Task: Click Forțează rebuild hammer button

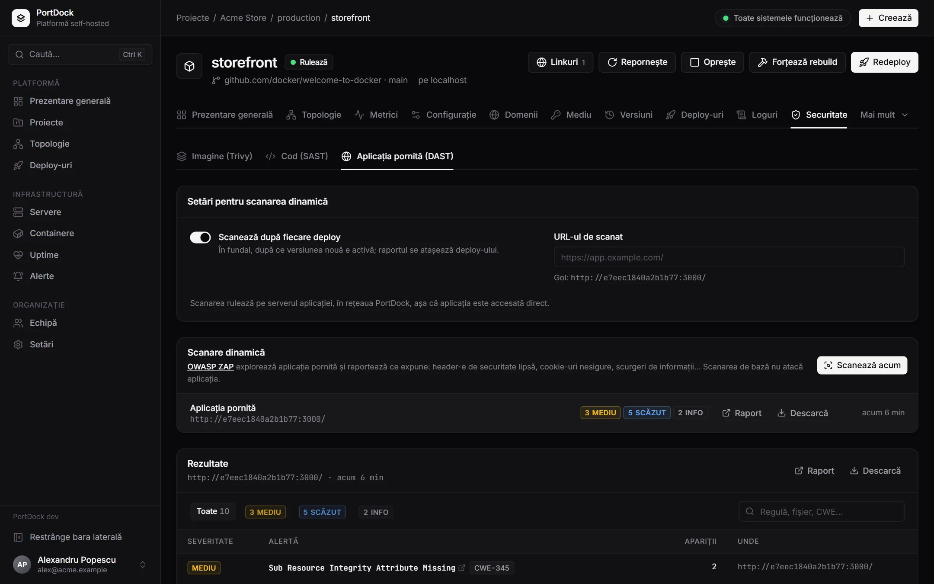Action: click(797, 62)
